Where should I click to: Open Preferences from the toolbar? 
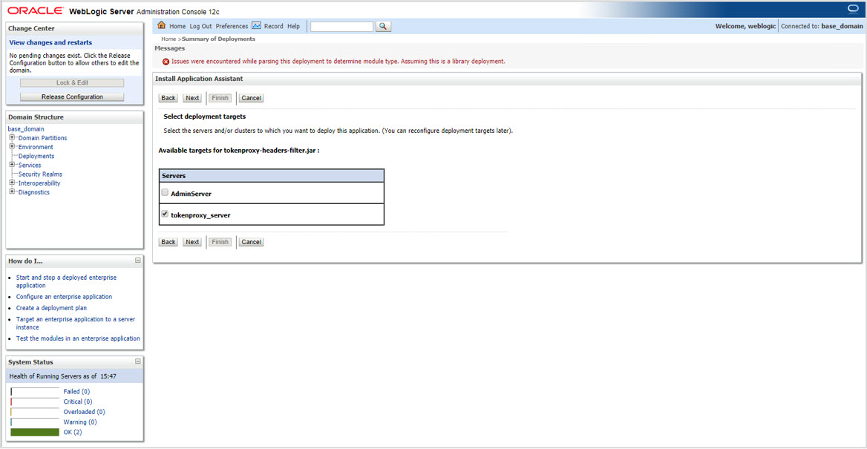click(232, 26)
